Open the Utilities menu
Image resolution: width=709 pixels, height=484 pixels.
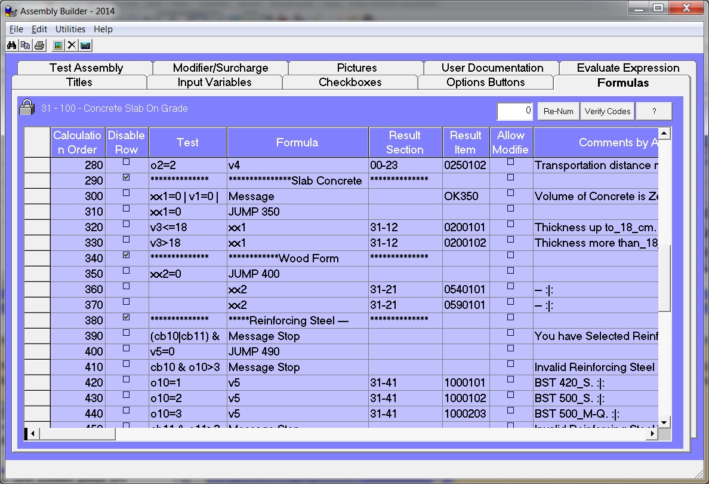[x=70, y=29]
